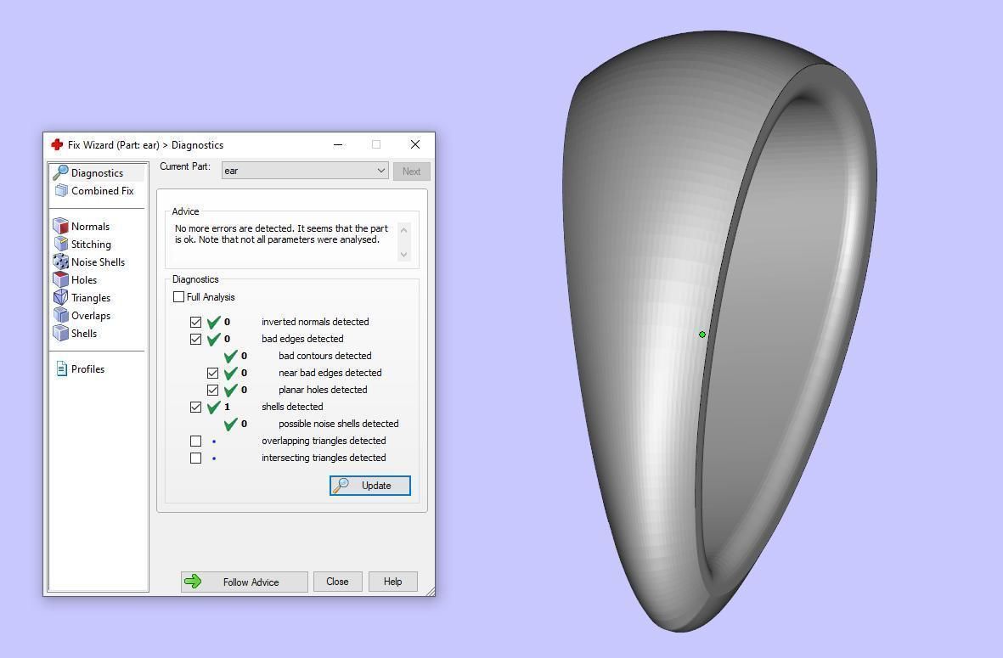Click the 'bad contours detected' label
Screen dimensions: 1003x658
click(325, 356)
